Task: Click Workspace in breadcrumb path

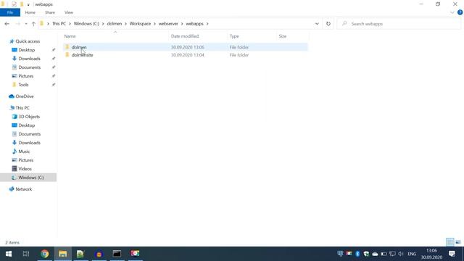Action: tap(140, 24)
